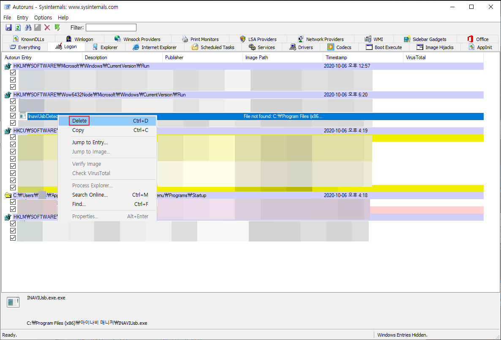
Task: Select the LSA Providers tab
Action: [258, 39]
